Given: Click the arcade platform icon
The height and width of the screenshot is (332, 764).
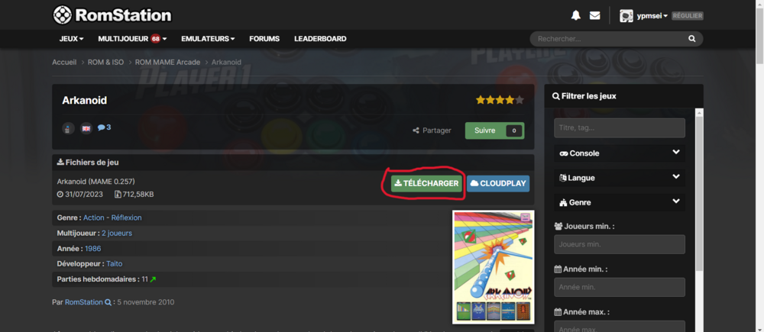Looking at the screenshot, I should 67,128.
